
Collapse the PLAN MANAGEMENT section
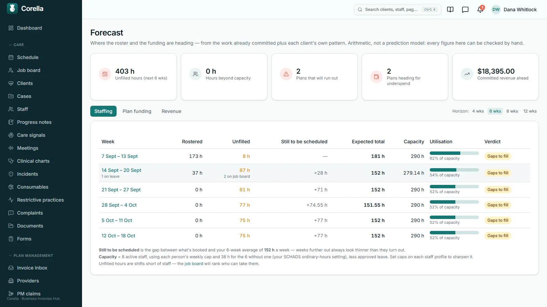point(31,255)
